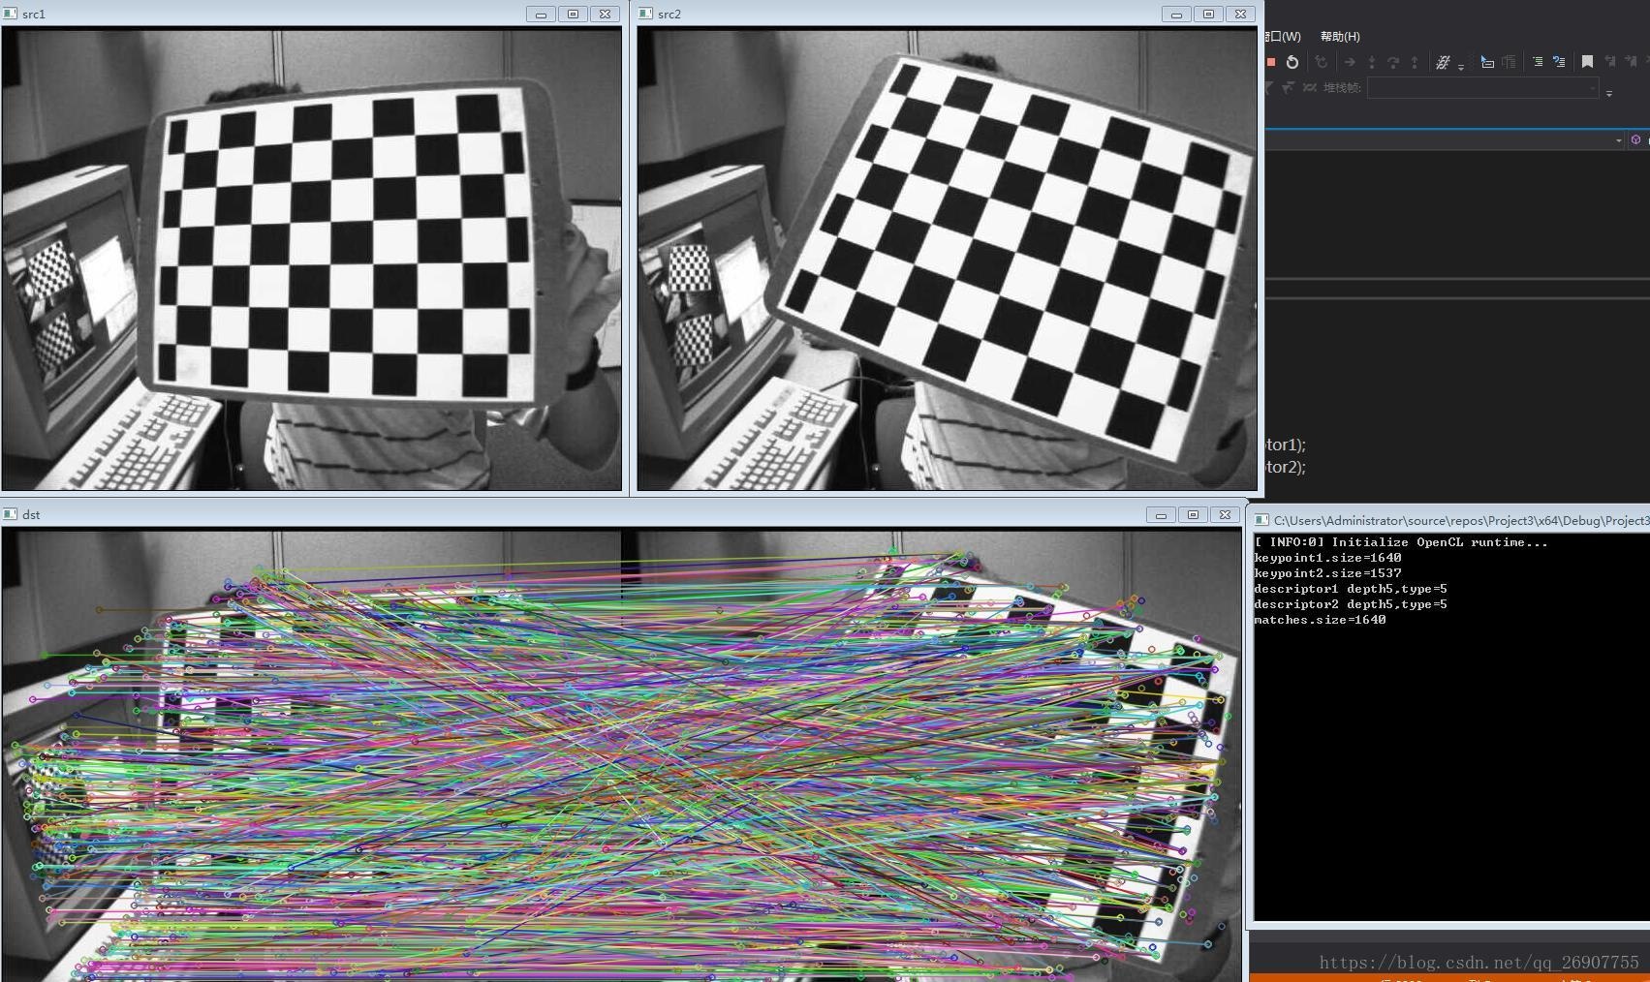Click the blue-arrow indent lines icon
1650x982 pixels.
coord(1559,62)
